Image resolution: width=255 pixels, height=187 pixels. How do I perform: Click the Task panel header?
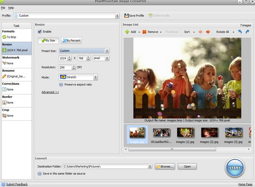click(16, 25)
